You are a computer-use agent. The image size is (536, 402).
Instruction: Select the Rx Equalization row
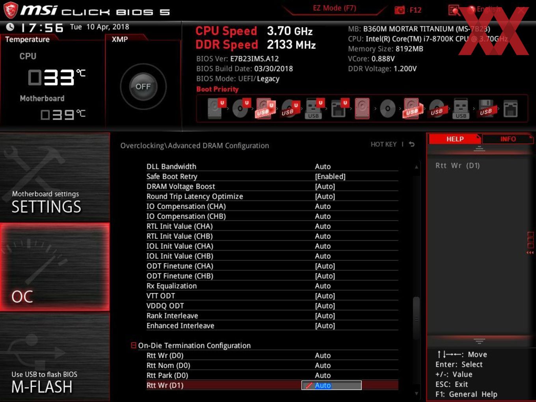(x=272, y=286)
